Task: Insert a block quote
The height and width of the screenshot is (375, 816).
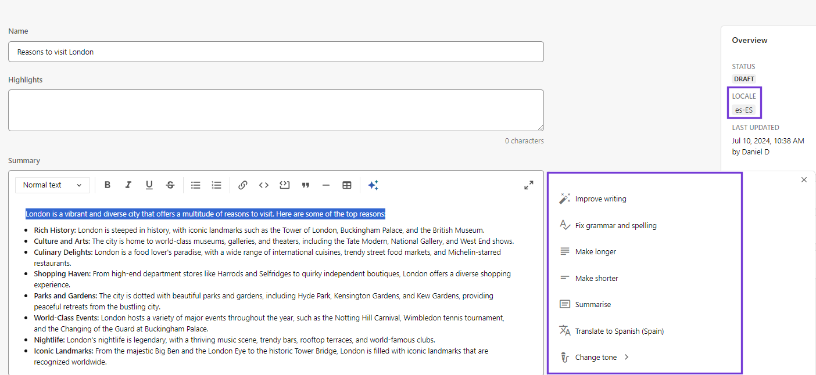Action: (305, 185)
